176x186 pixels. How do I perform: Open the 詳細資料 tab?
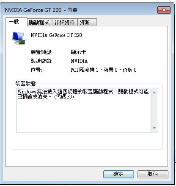(65, 23)
